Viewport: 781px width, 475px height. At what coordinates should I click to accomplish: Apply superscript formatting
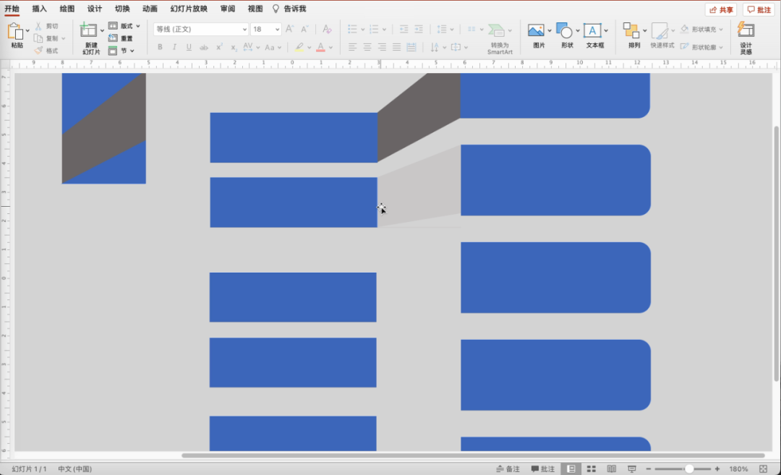[218, 47]
